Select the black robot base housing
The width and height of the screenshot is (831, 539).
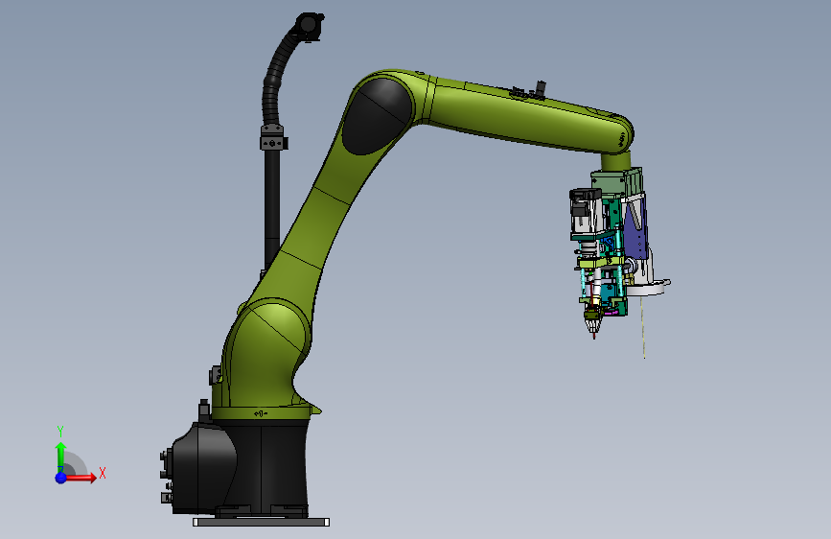pyautogui.click(x=239, y=467)
